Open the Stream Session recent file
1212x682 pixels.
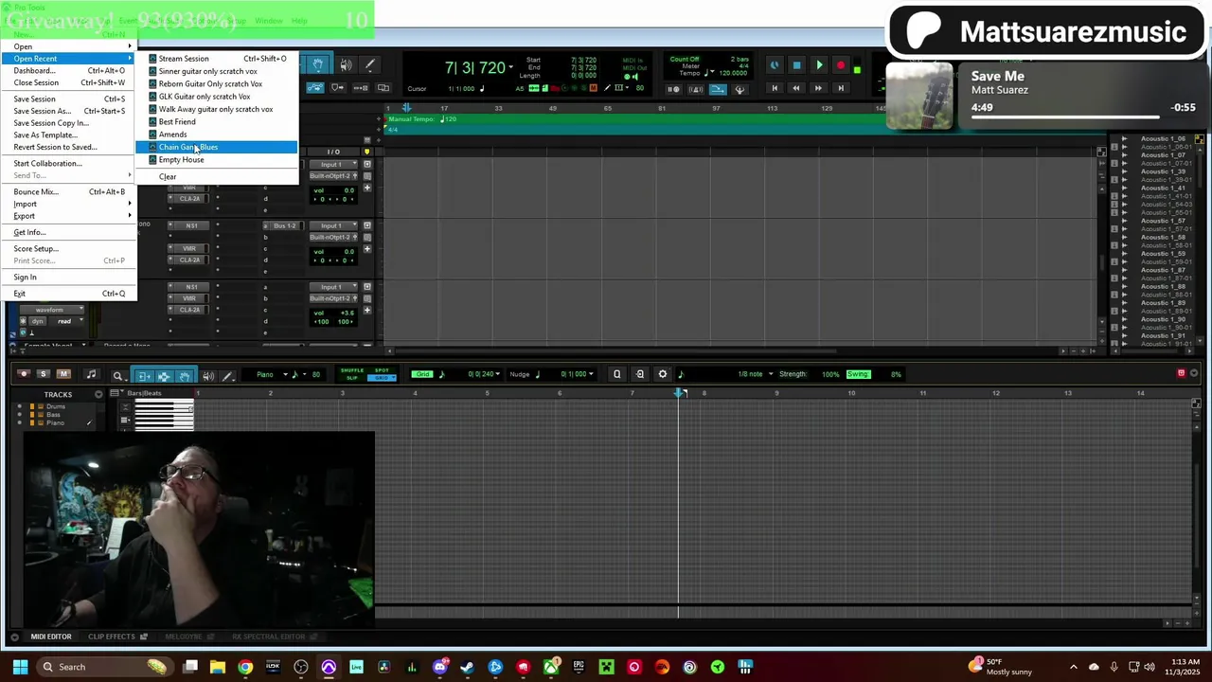(217, 59)
